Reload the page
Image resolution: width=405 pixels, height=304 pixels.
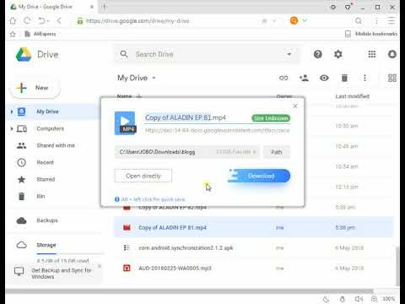(27, 21)
